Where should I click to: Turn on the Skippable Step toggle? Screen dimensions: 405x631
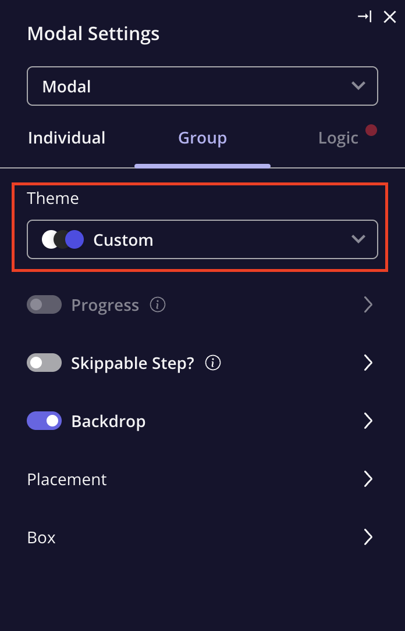(x=44, y=363)
